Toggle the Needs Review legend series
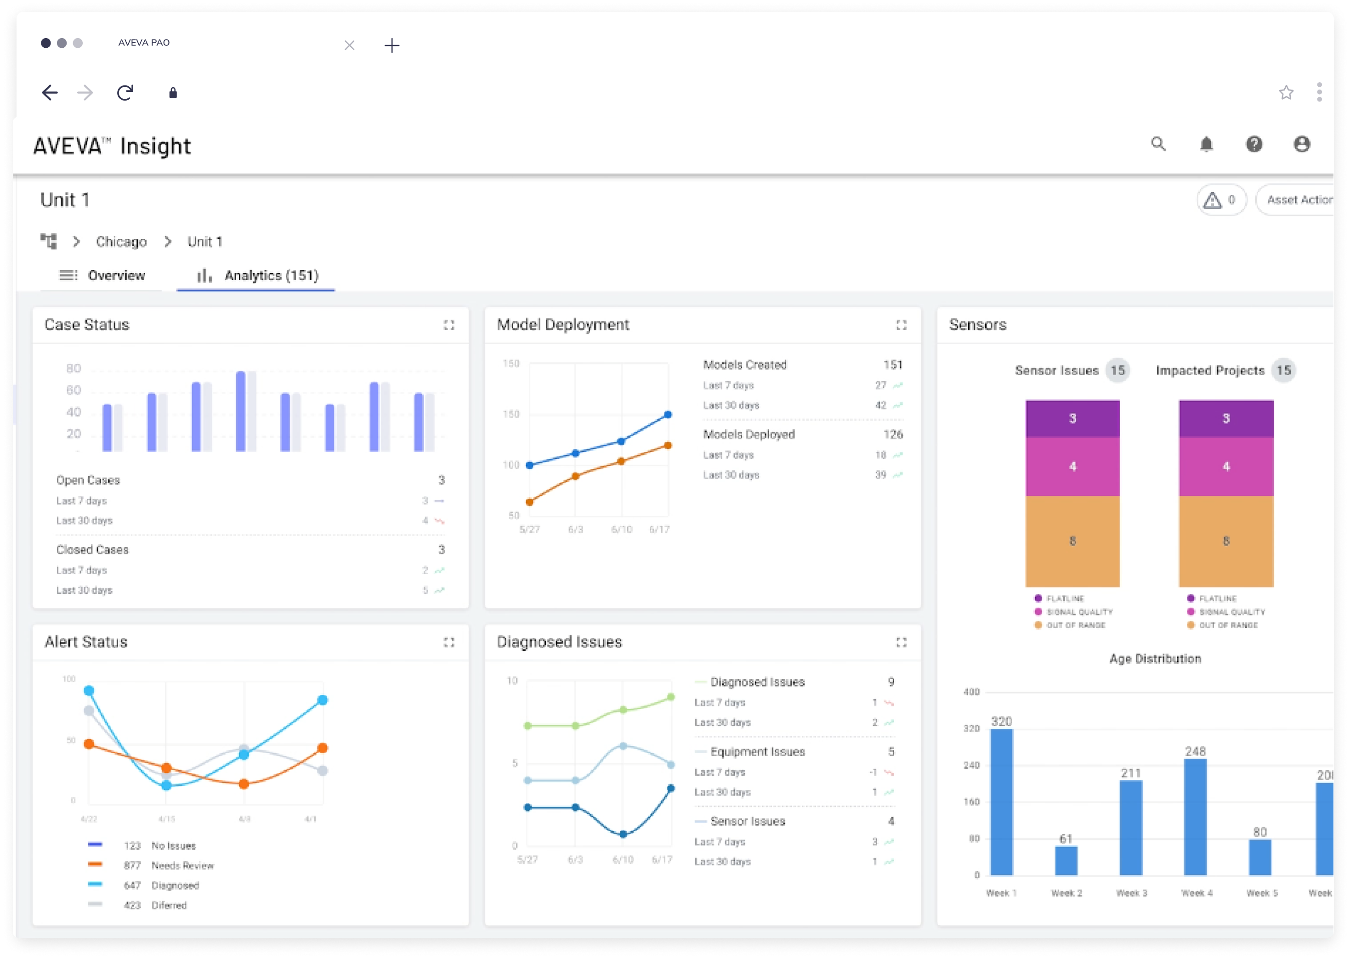Screen dimensions: 1350x958 [182, 865]
